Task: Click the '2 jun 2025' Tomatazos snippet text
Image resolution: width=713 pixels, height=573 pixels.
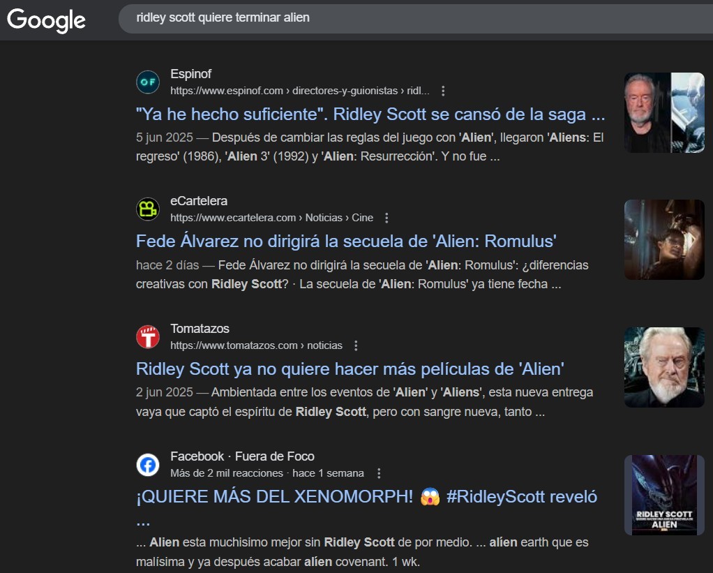Action: [x=364, y=402]
